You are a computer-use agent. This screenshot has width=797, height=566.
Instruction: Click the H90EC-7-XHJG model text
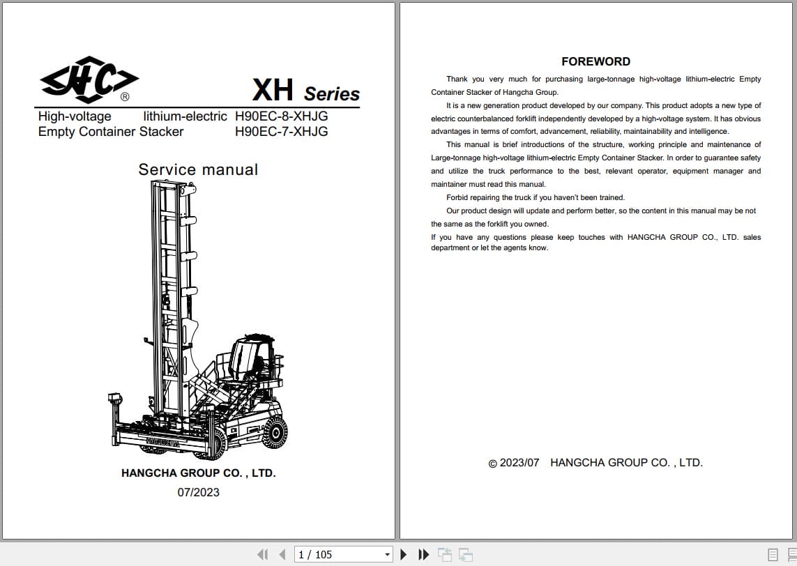click(282, 132)
